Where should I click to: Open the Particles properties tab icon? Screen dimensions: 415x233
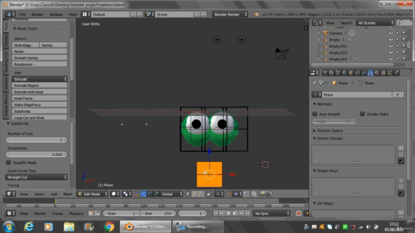tap(390, 72)
